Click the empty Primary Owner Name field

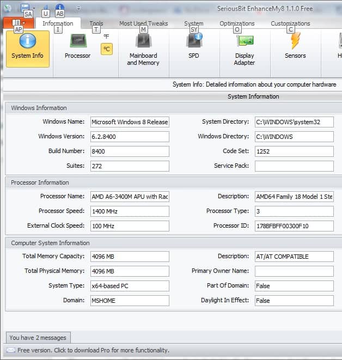(x=294, y=271)
